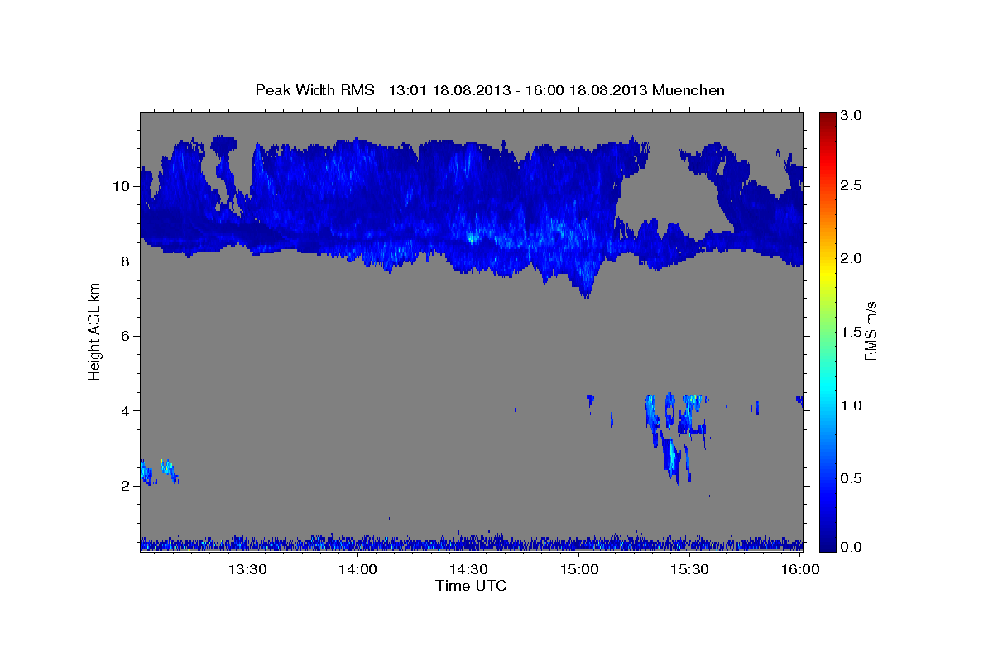This screenshot has width=993, height=662.
Task: Click the height tick label 2
Action: [127, 486]
